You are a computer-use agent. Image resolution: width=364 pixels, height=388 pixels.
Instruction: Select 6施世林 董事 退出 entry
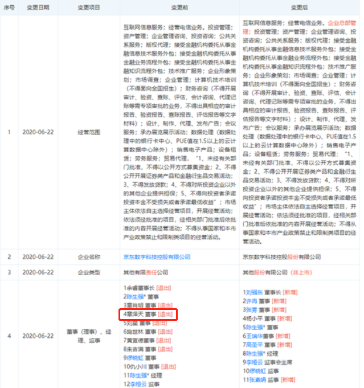pos(148,332)
